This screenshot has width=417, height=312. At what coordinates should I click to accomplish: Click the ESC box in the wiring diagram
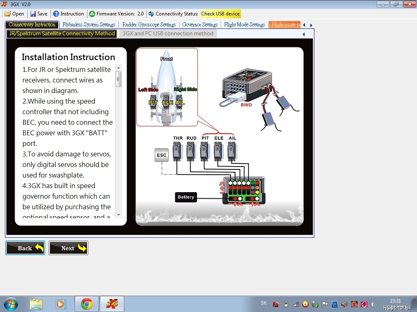coord(162,155)
